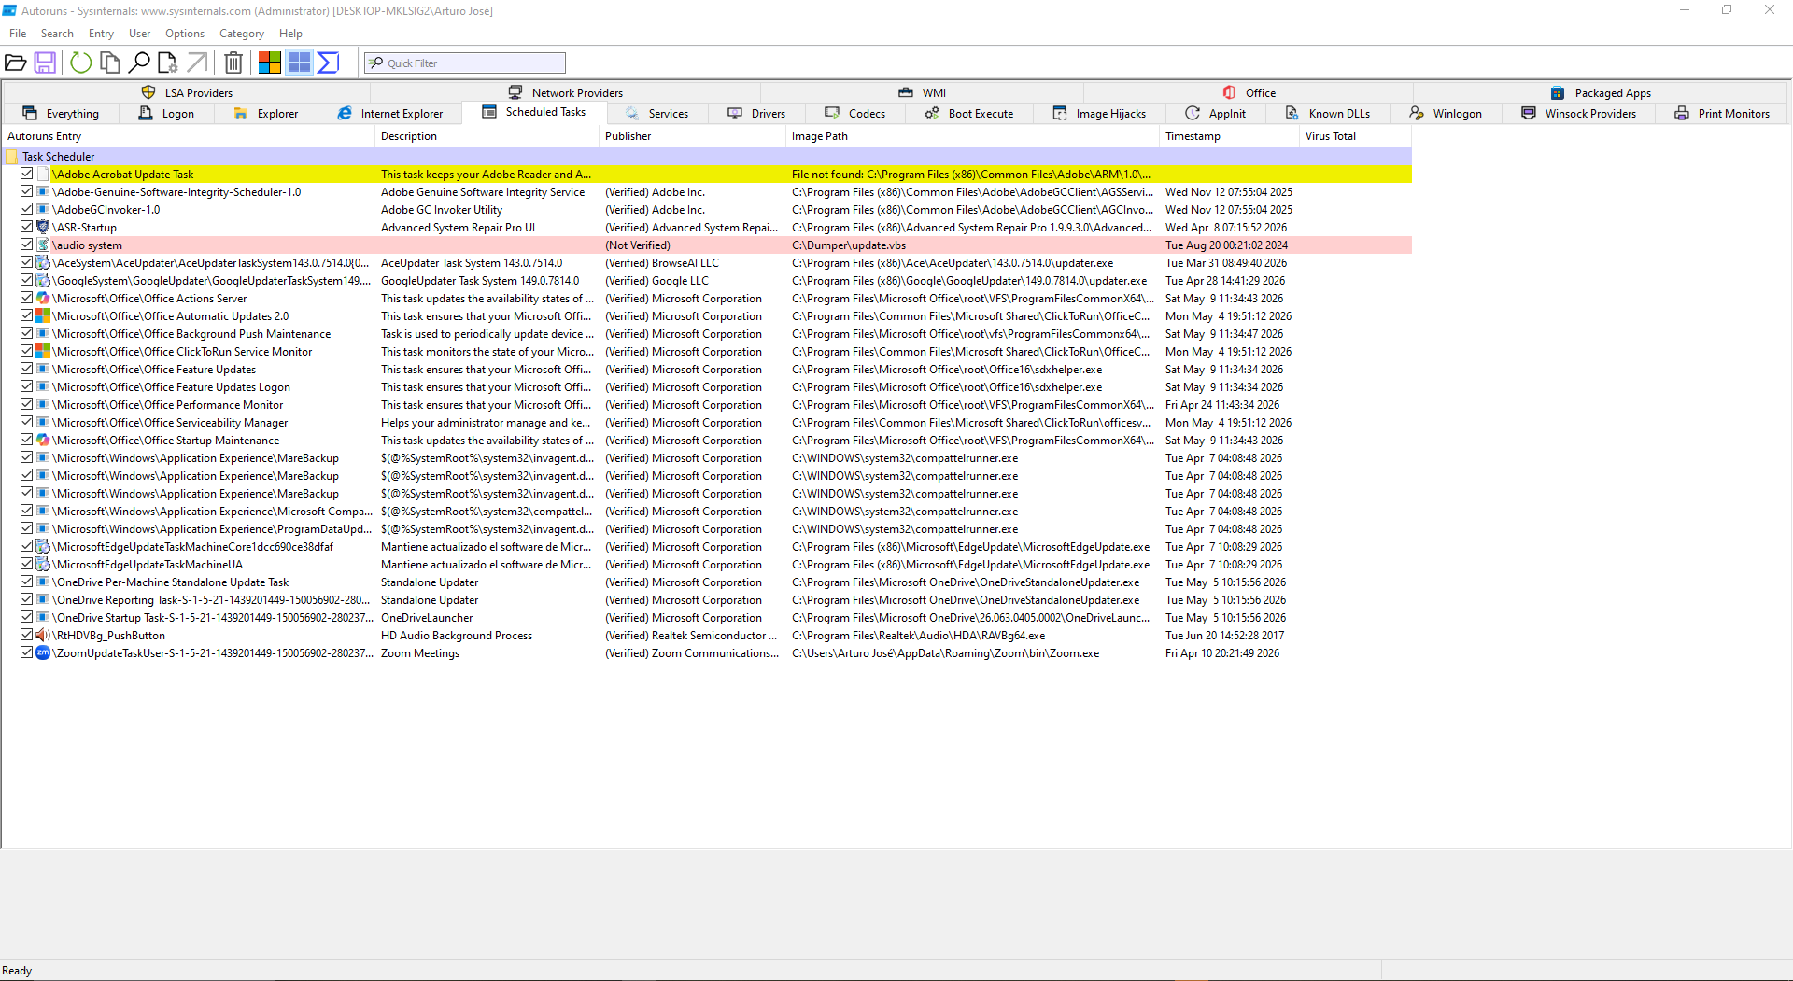Switch to the Logon tab

pyautogui.click(x=166, y=114)
